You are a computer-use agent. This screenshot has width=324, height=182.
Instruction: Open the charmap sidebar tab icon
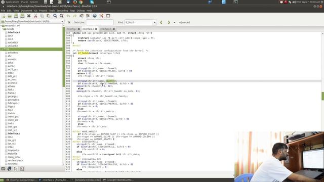[16, 169]
